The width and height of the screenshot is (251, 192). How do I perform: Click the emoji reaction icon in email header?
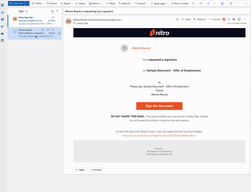tap(177, 19)
